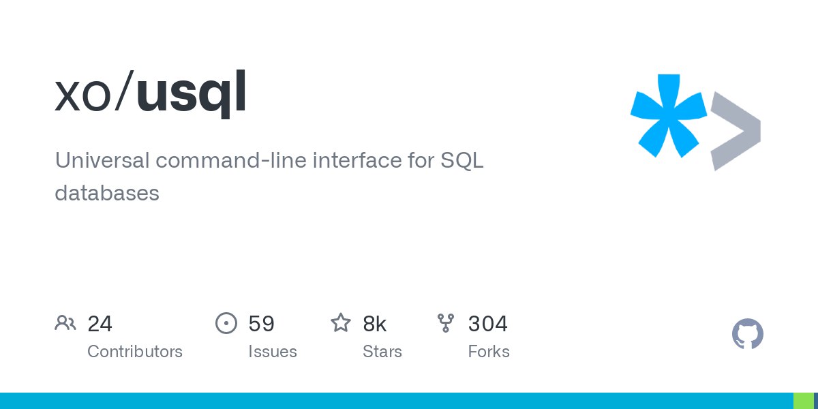Open the Forks label
This screenshot has height=409, width=818.
tap(489, 352)
